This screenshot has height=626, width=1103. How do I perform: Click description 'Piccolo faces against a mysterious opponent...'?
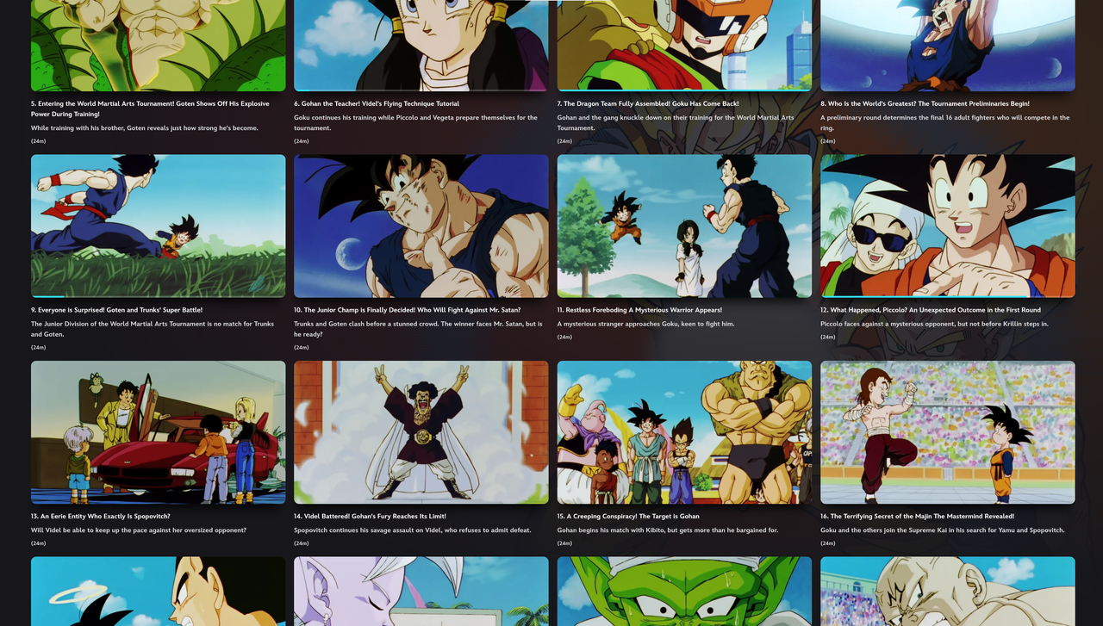934,325
